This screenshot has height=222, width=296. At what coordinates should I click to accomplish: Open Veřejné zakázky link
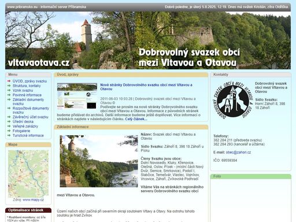click(x=25, y=126)
